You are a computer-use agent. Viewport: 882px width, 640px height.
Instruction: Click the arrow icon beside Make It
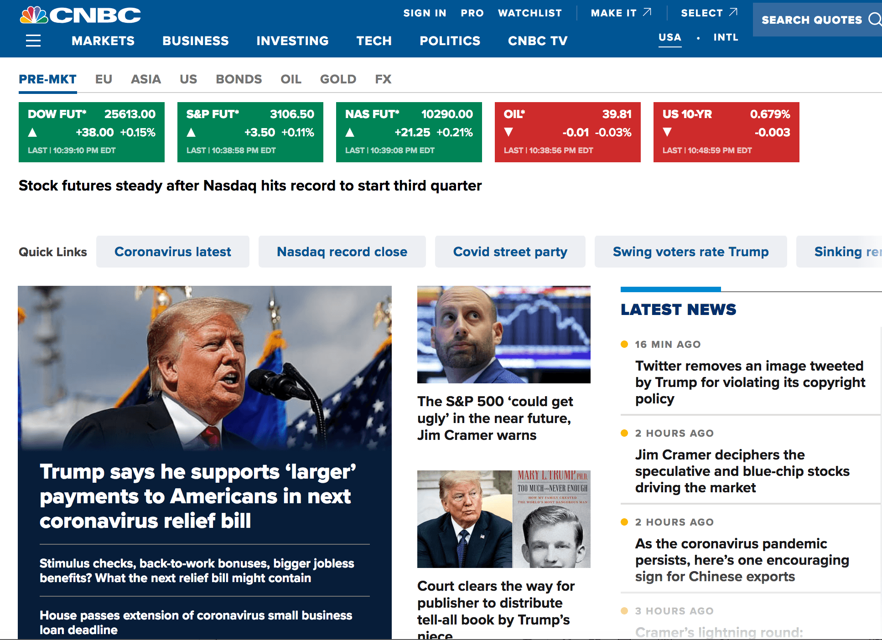point(647,12)
